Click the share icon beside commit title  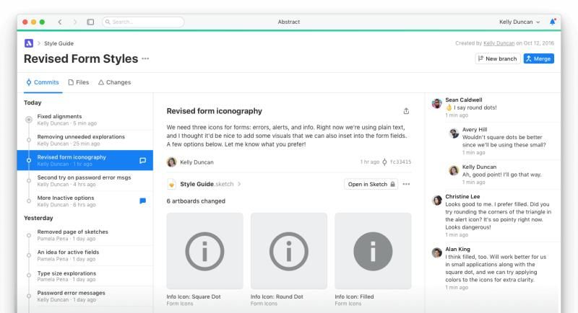pos(406,111)
